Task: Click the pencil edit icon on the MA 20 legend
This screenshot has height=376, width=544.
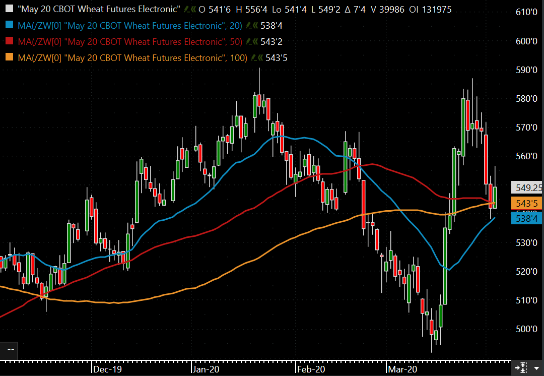Action: tap(249, 25)
